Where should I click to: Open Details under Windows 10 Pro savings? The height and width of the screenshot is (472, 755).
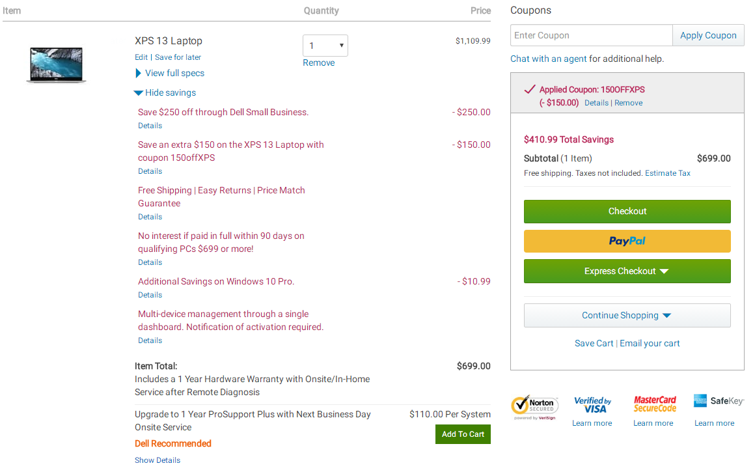point(150,295)
